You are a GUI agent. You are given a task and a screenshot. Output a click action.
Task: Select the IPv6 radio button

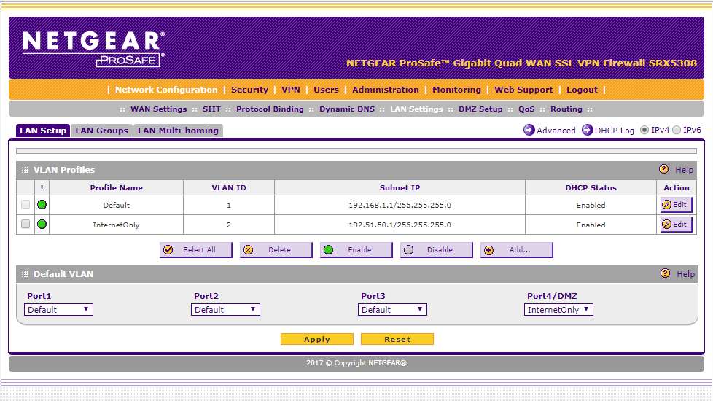(677, 131)
